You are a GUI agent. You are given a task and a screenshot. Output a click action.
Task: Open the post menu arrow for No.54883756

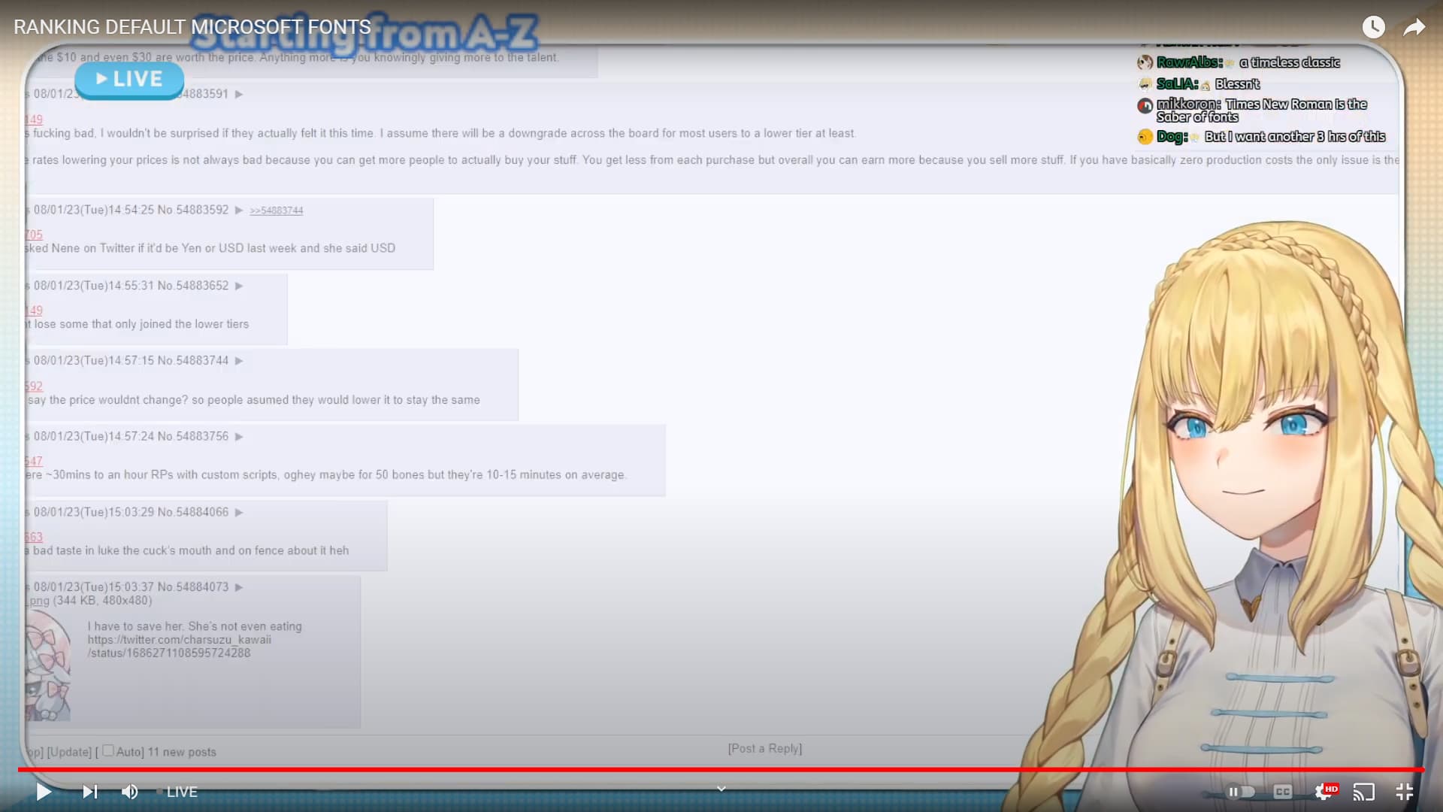tap(239, 437)
